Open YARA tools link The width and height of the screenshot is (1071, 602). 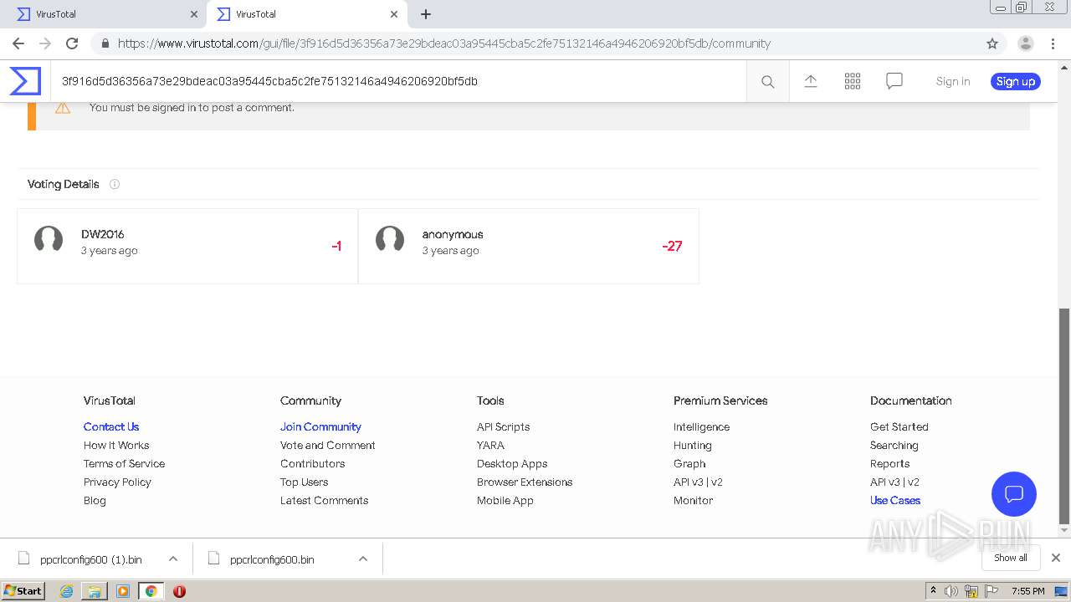tap(490, 445)
